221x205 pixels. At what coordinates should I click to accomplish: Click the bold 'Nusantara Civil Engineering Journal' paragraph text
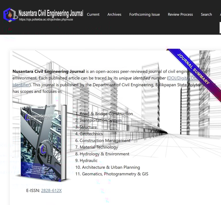tap(48, 71)
